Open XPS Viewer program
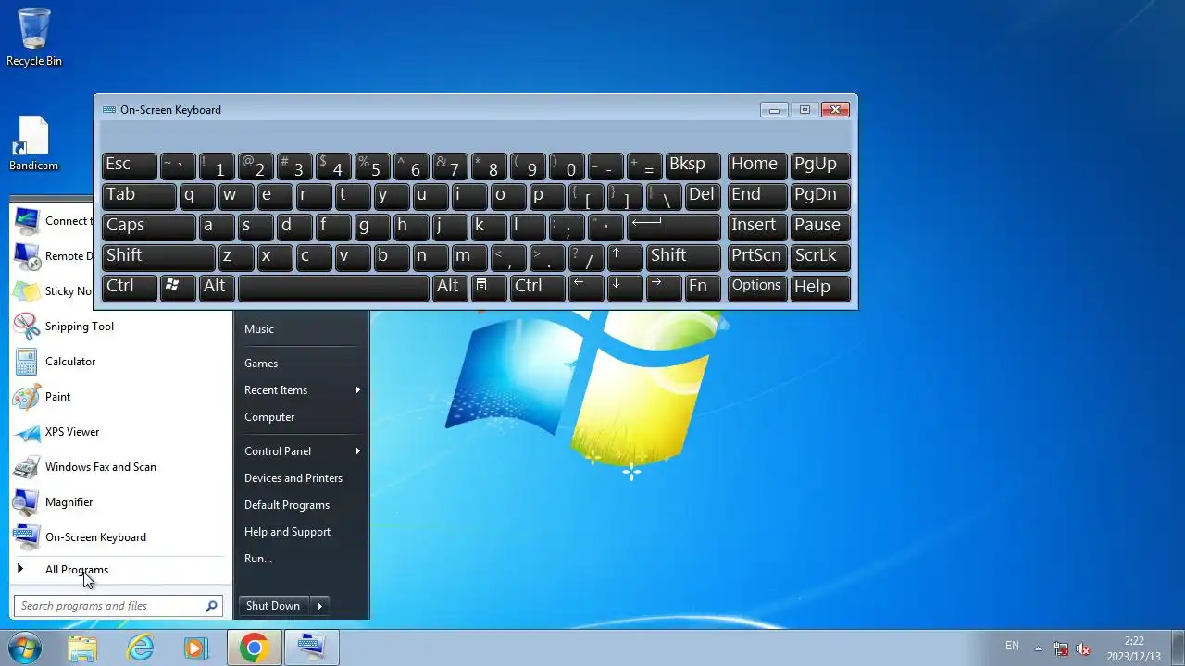Screen dimensions: 1185x666 tap(120, 432)
